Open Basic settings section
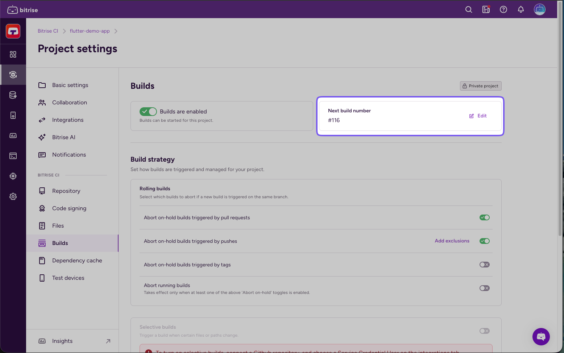The height and width of the screenshot is (353, 564). click(72, 85)
